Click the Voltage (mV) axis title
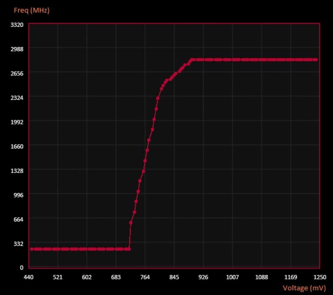333x295 pixels. 304,288
